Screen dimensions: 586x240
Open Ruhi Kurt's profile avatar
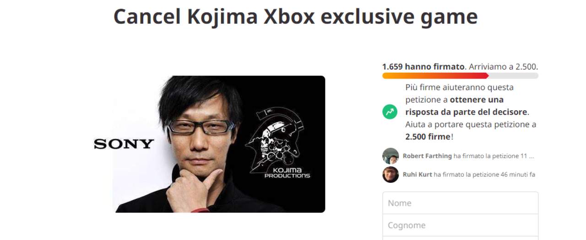(x=391, y=174)
